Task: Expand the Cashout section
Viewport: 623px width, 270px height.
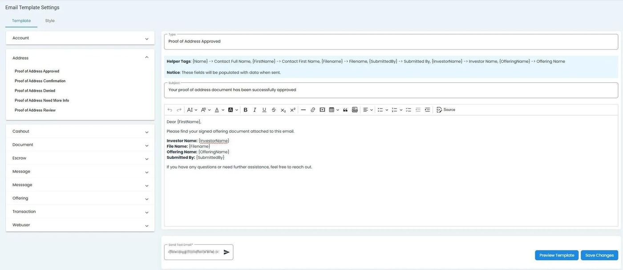Action: [x=80, y=132]
